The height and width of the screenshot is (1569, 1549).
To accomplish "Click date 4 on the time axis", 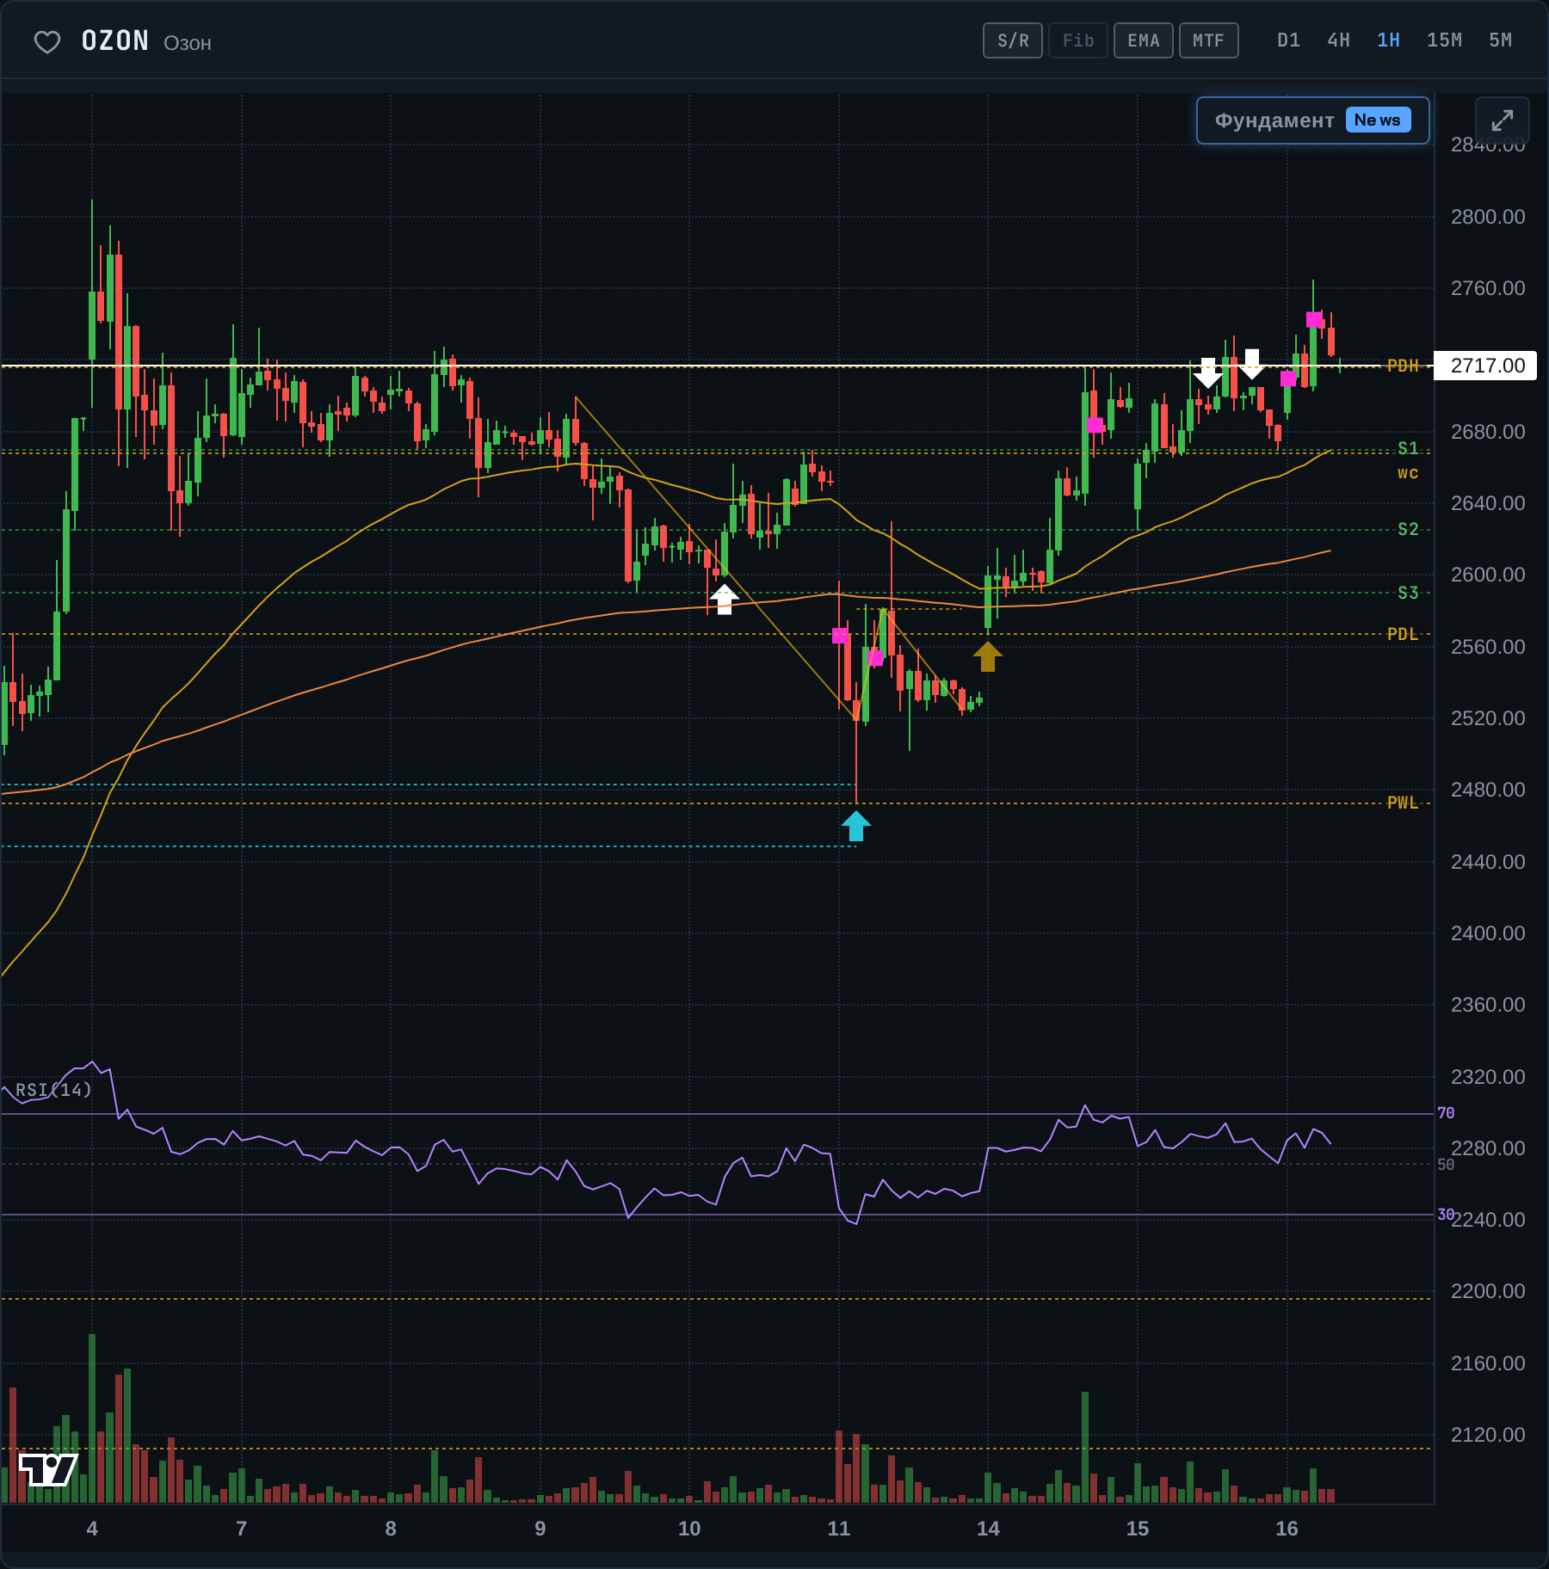I will tap(92, 1529).
